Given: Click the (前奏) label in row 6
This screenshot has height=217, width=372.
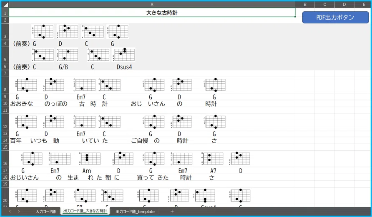Looking at the screenshot, I should coord(21,67).
